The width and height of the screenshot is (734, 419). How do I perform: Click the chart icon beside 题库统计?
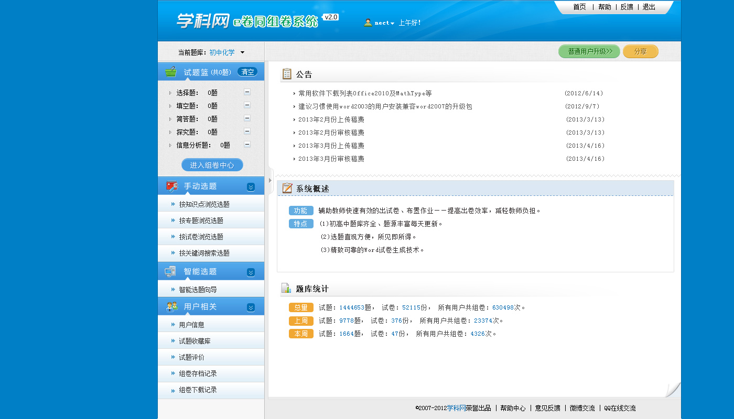(x=286, y=288)
